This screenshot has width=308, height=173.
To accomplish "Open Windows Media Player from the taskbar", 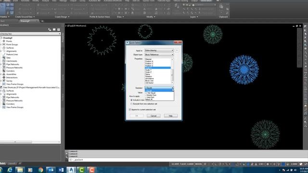I will coord(30,170).
